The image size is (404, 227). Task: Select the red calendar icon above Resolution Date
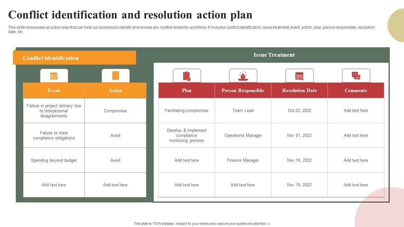point(300,76)
